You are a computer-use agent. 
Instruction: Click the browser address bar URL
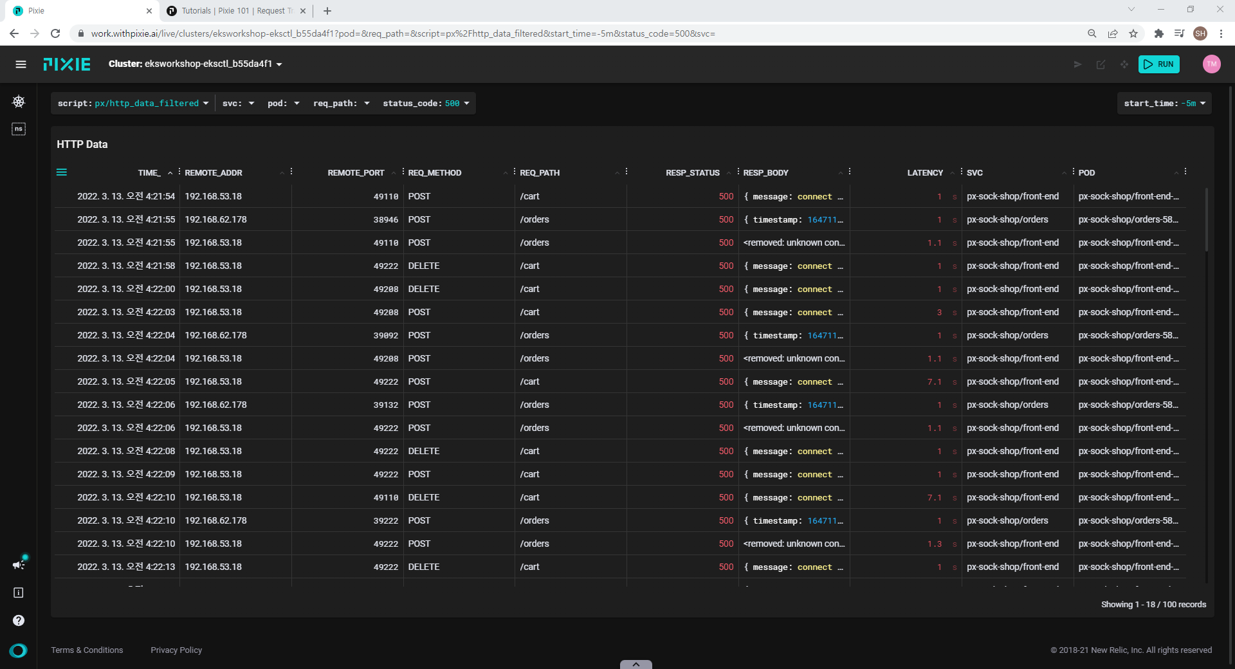click(x=403, y=33)
